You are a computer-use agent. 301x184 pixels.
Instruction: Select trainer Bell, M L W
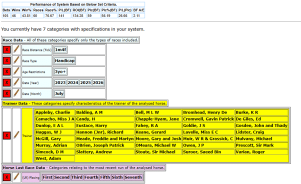pos(158,112)
